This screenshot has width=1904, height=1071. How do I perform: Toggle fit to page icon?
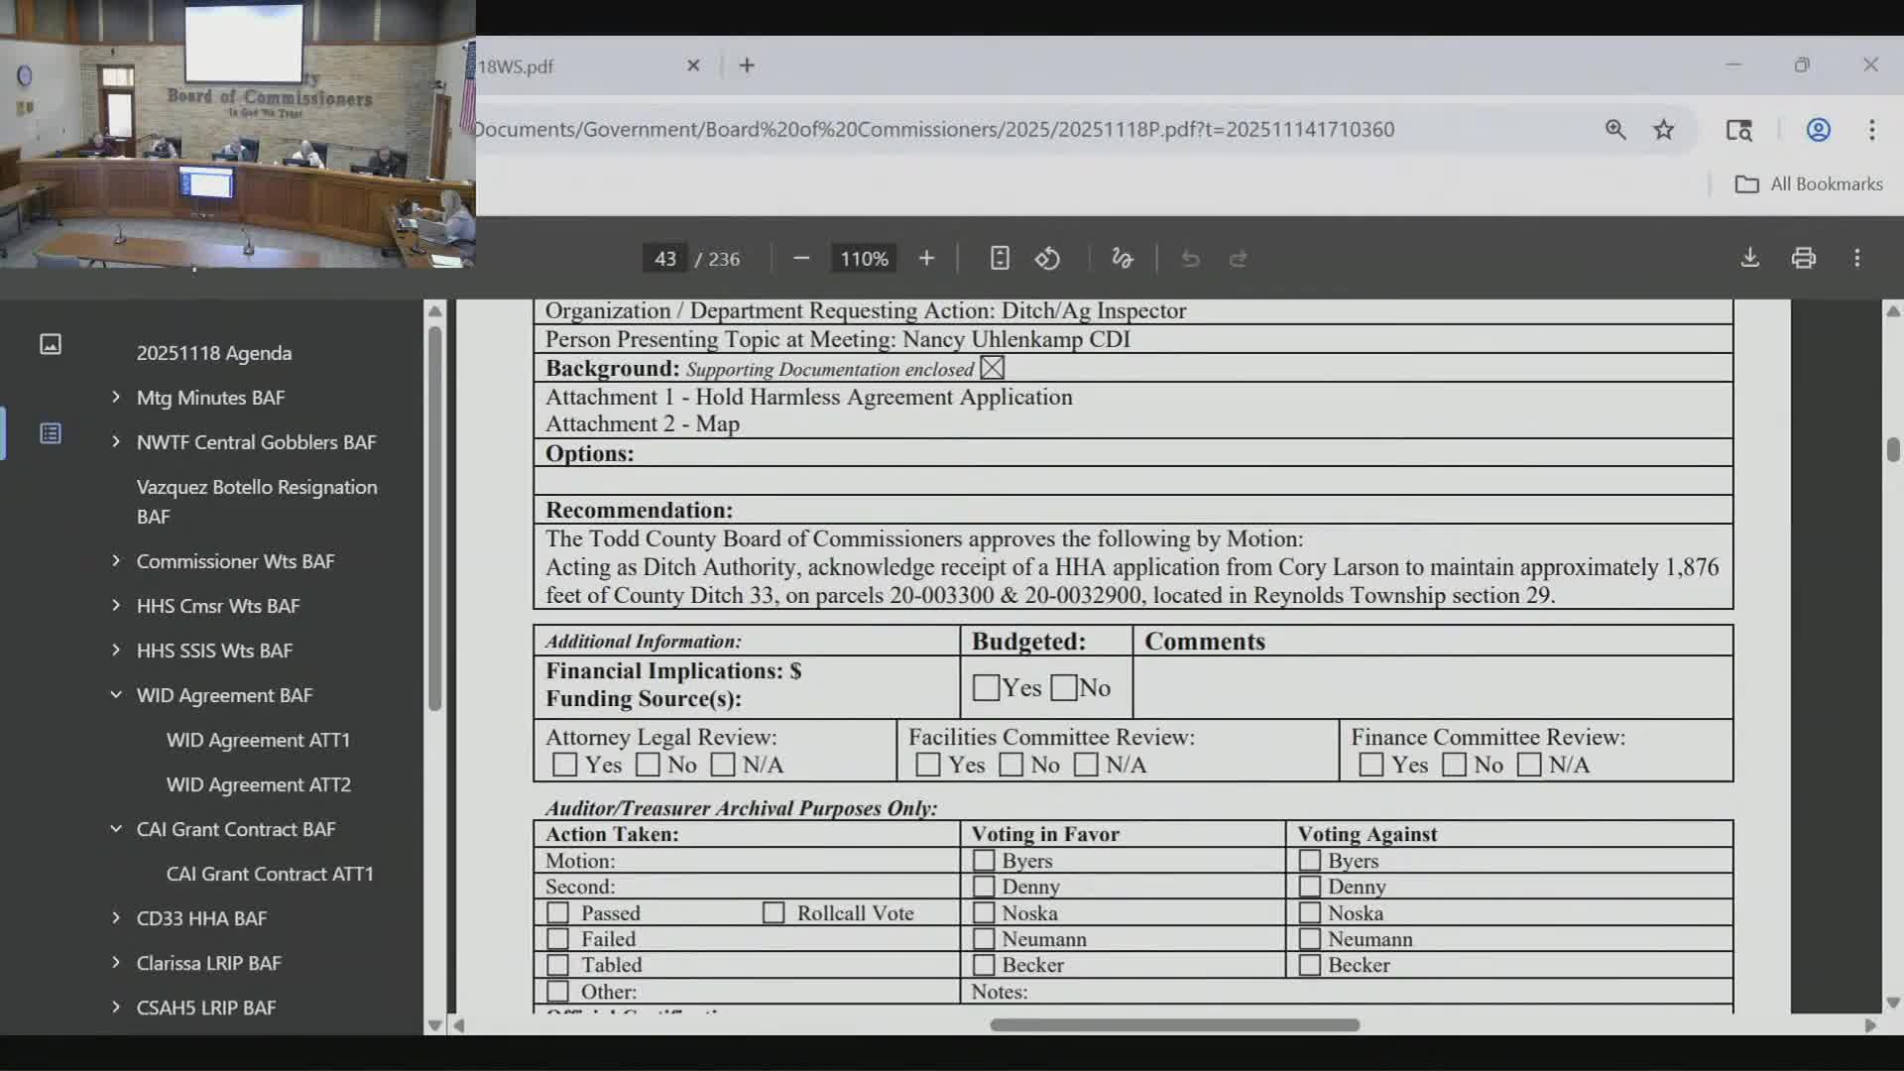coord(1000,258)
